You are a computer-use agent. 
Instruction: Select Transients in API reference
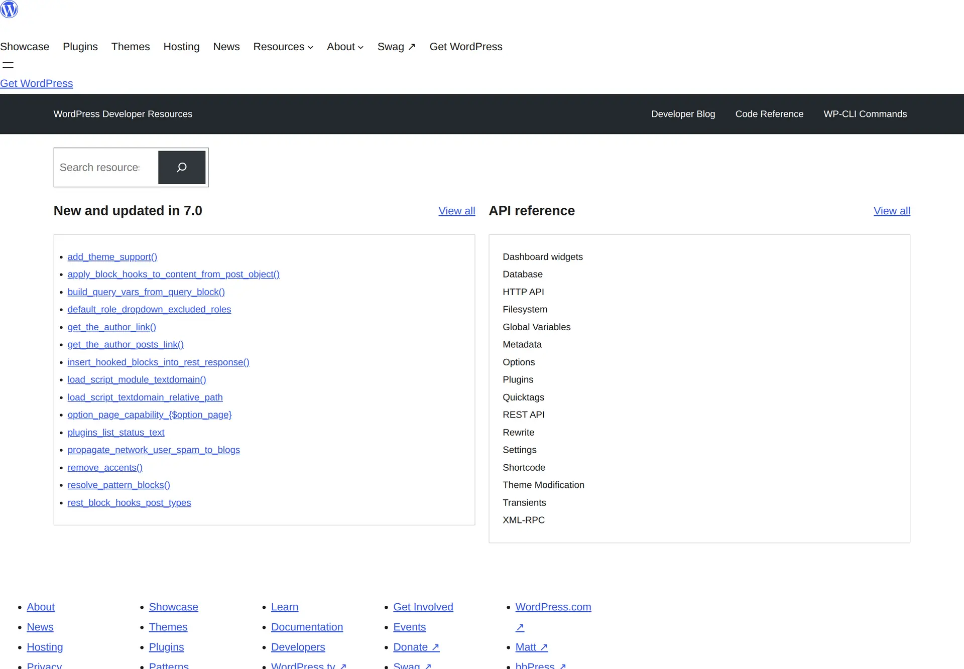click(524, 503)
